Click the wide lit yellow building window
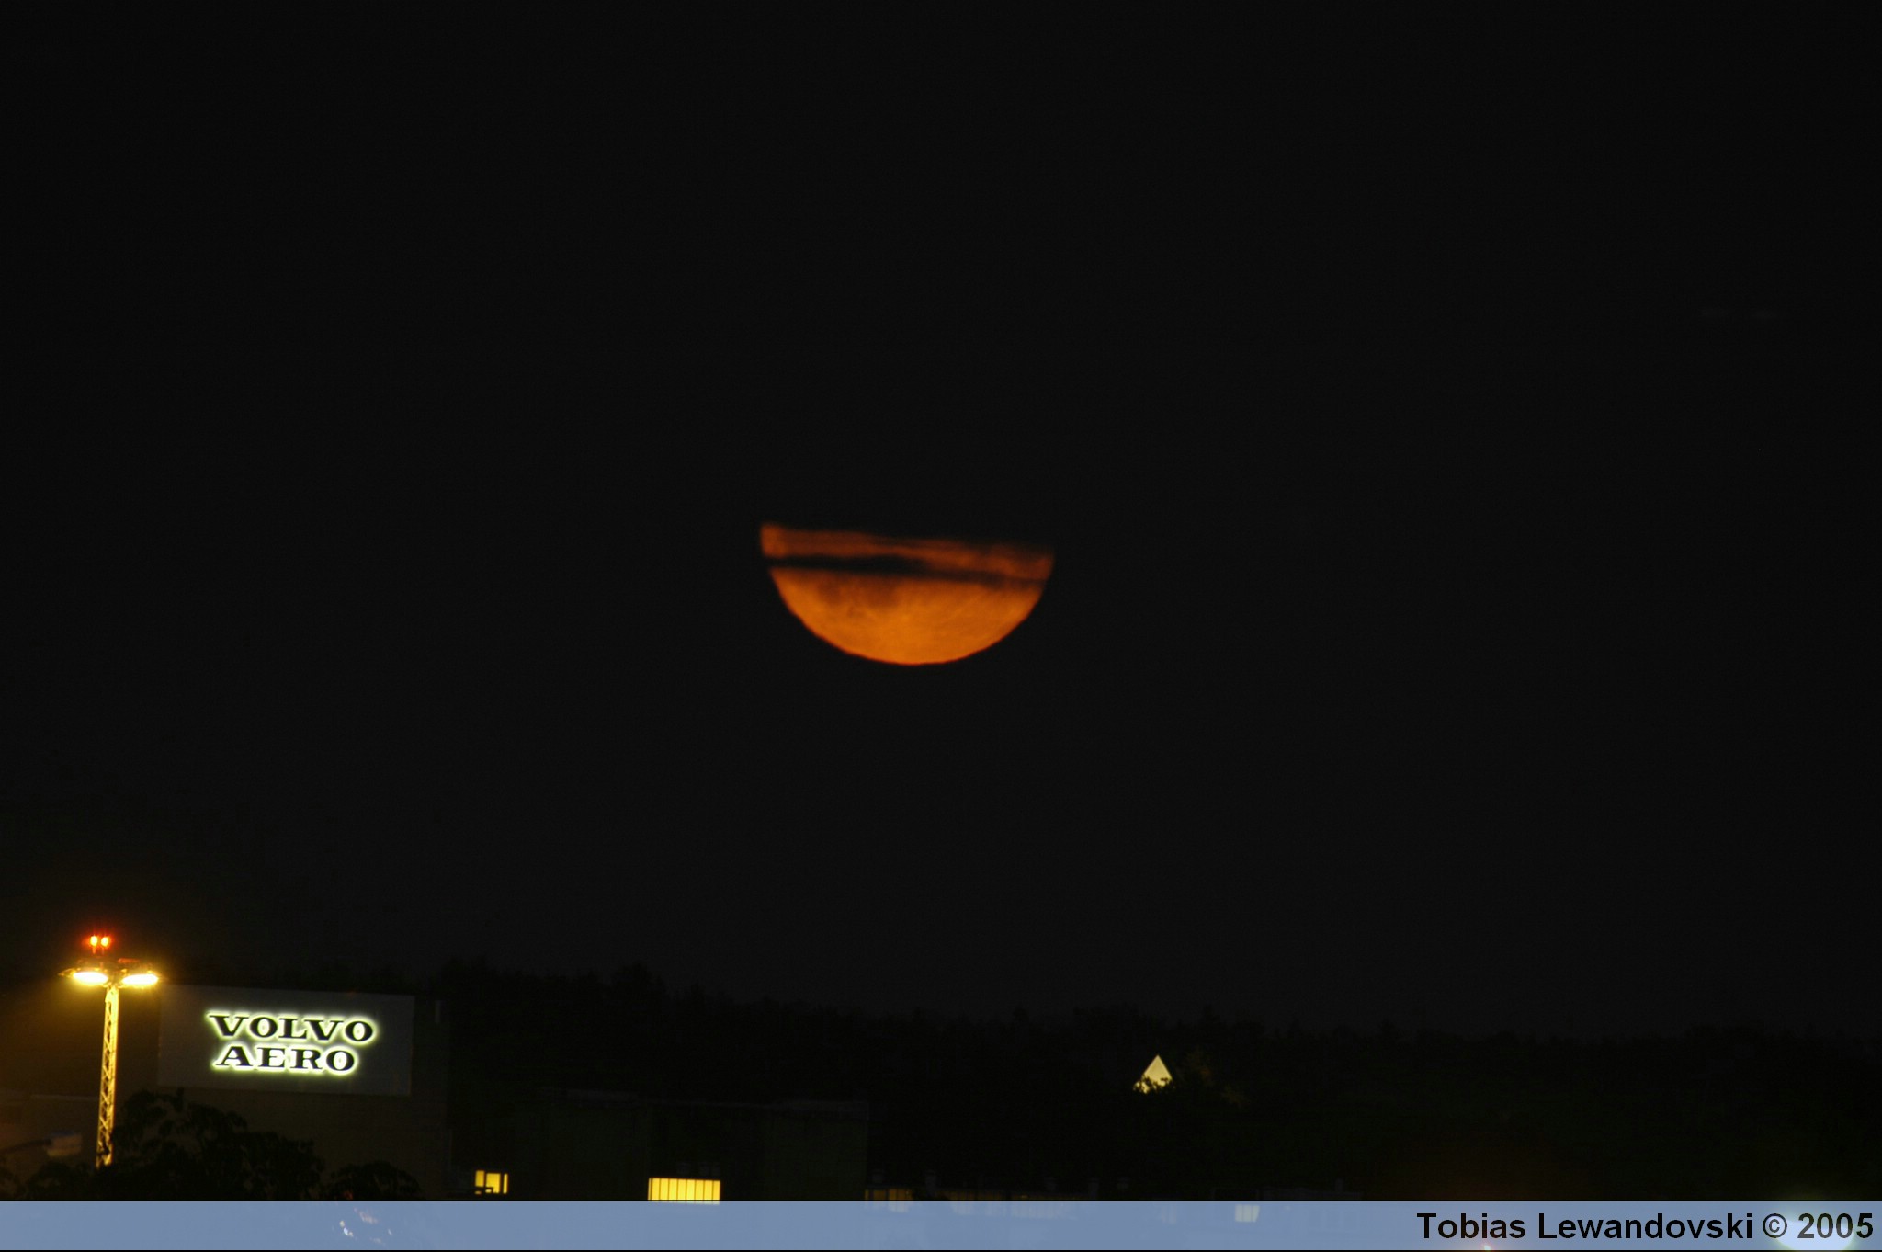Viewport: 1882px width, 1252px height. click(x=684, y=1189)
